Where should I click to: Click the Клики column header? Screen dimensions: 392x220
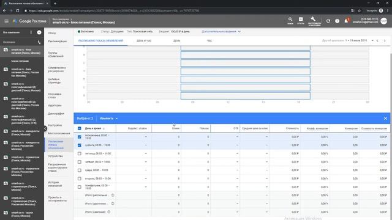(x=176, y=128)
